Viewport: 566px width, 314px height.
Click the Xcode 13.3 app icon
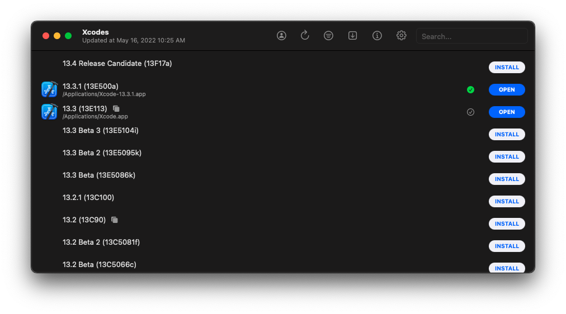pyautogui.click(x=49, y=112)
